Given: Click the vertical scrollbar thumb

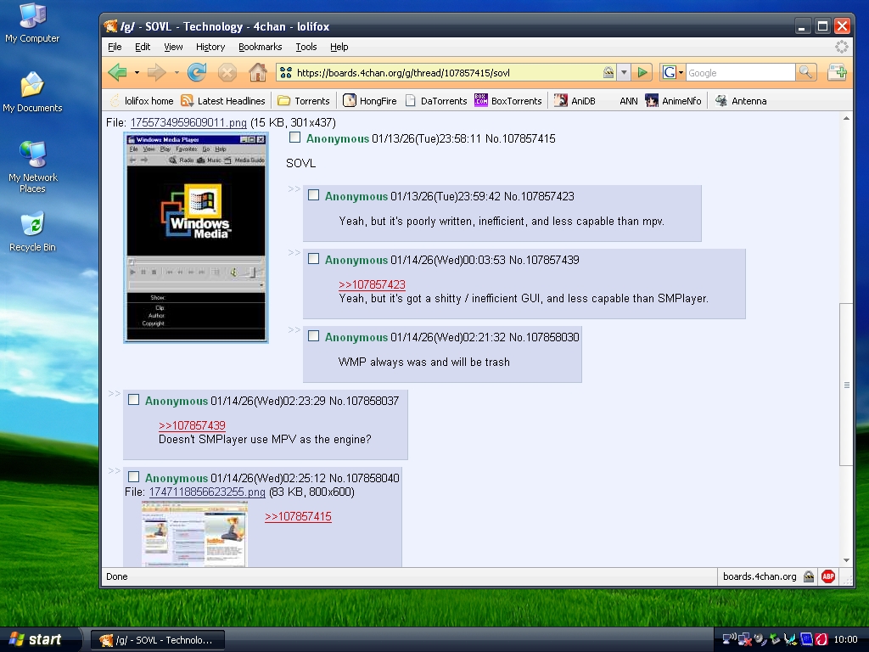Looking at the screenshot, I should click(846, 385).
